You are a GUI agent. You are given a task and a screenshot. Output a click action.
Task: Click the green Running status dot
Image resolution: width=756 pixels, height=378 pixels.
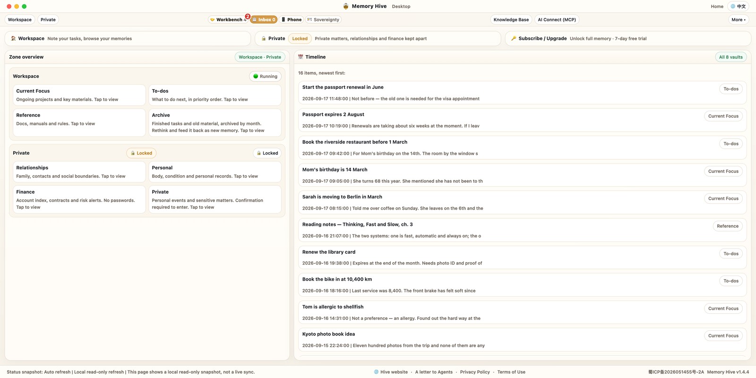coord(256,76)
